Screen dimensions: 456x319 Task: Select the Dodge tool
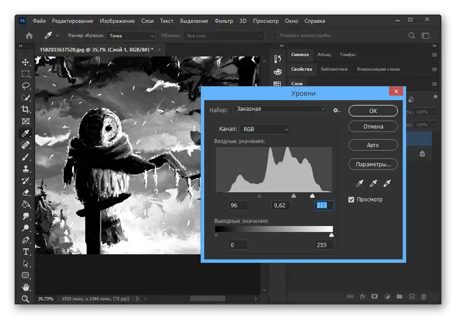26,228
